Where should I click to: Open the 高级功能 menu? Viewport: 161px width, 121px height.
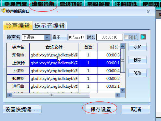pyautogui.click(x=71, y=4)
